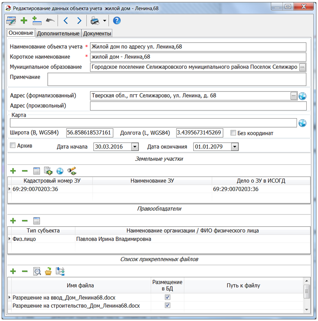Expand the printer dropdown arrow in toolbar
The image size is (318, 321).
click(x=105, y=21)
